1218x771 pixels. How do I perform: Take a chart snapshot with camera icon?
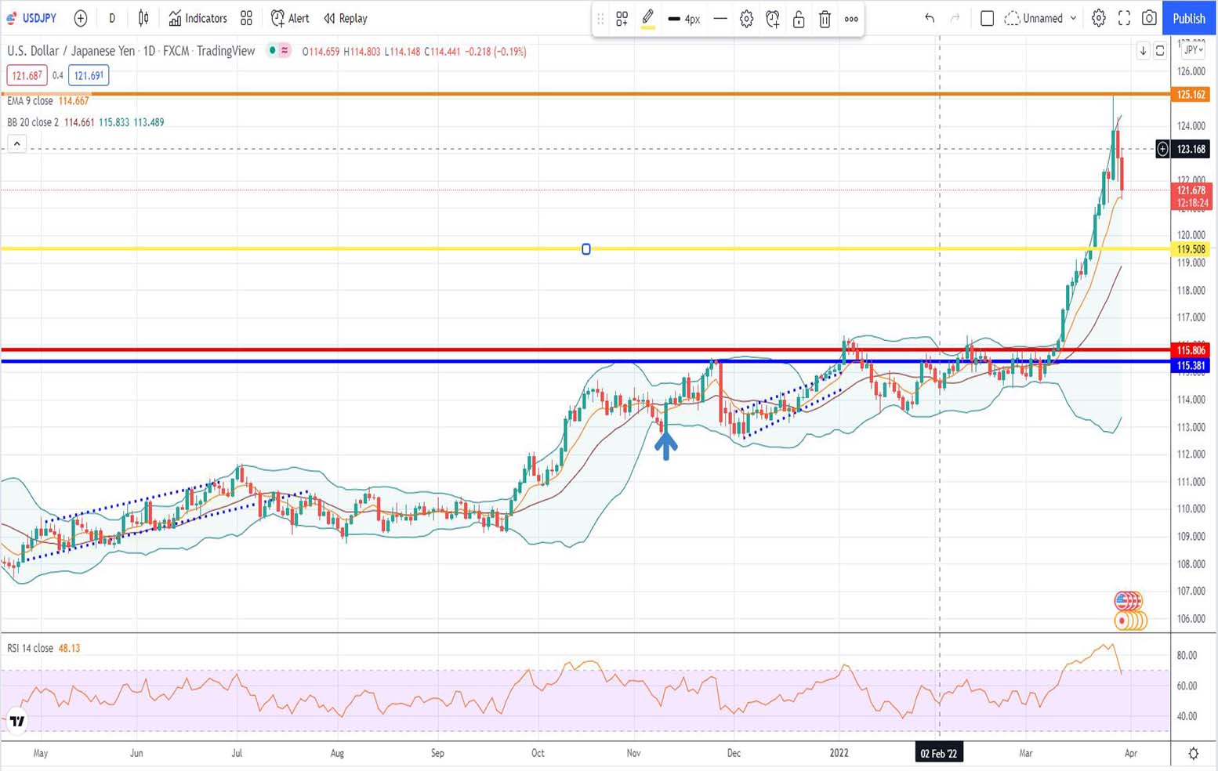coord(1149,18)
